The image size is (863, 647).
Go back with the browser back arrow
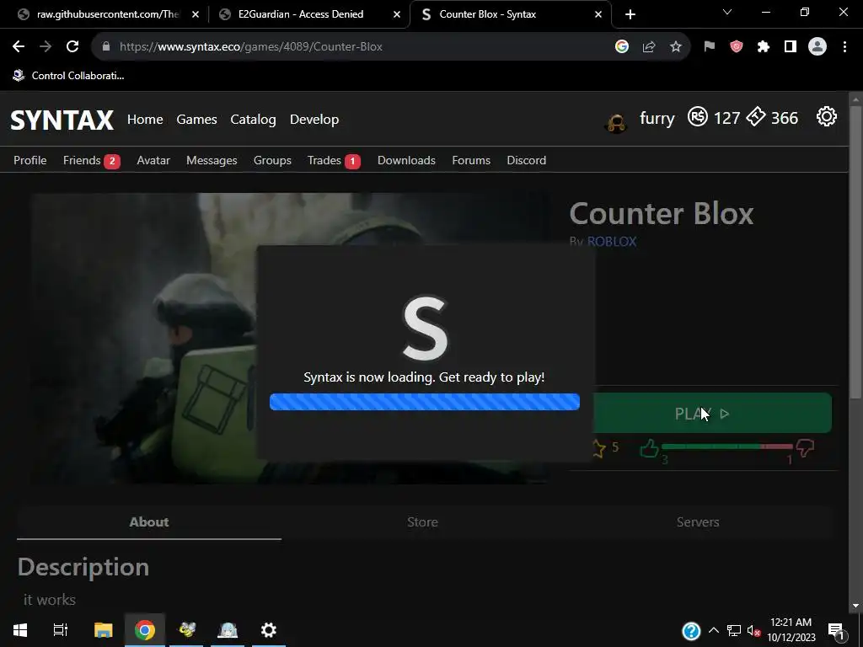pyautogui.click(x=19, y=47)
